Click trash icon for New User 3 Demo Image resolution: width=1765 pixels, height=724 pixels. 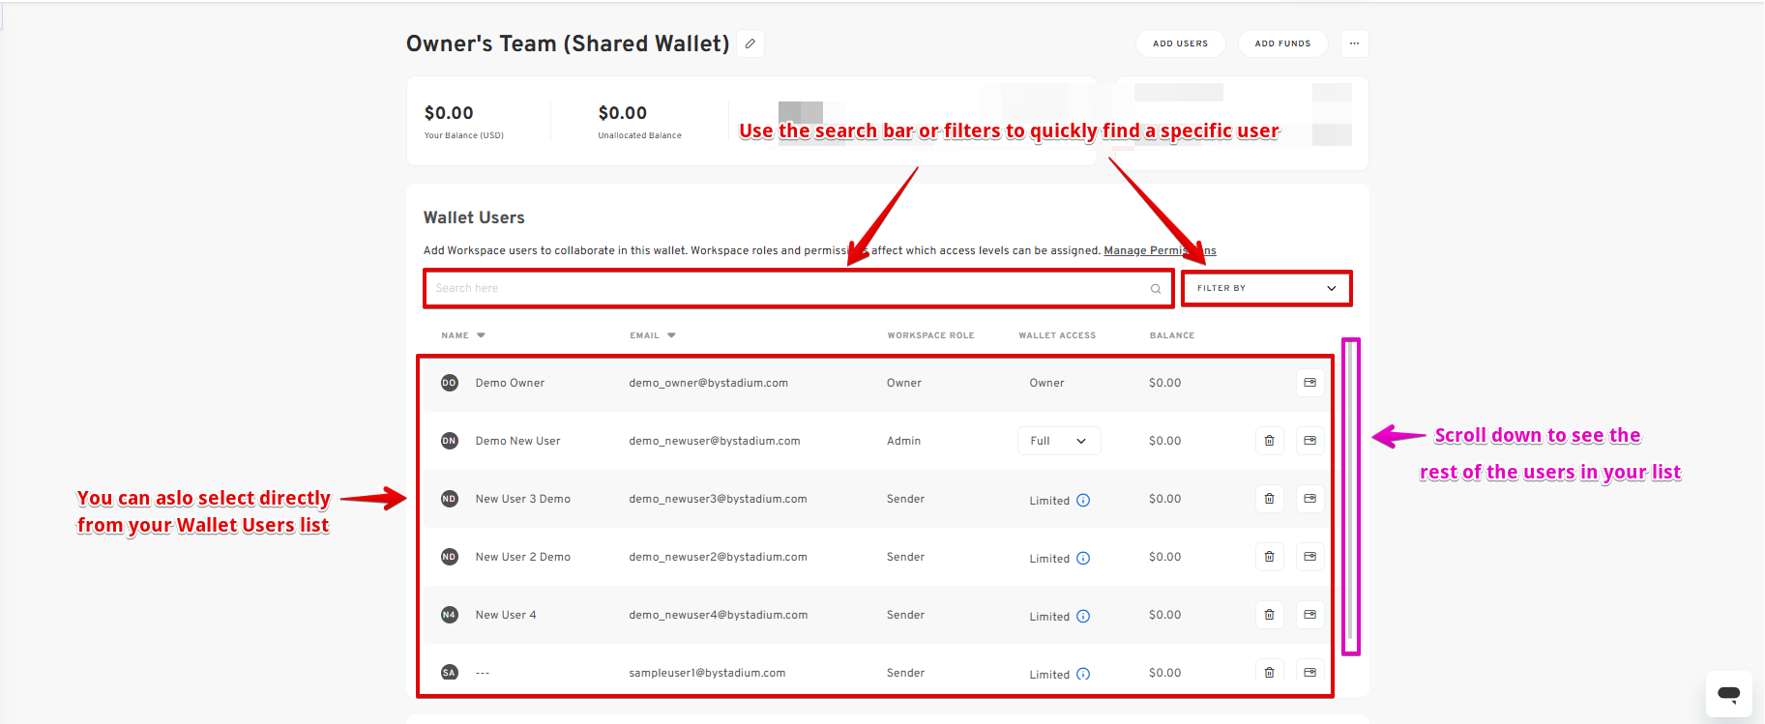pyautogui.click(x=1269, y=499)
